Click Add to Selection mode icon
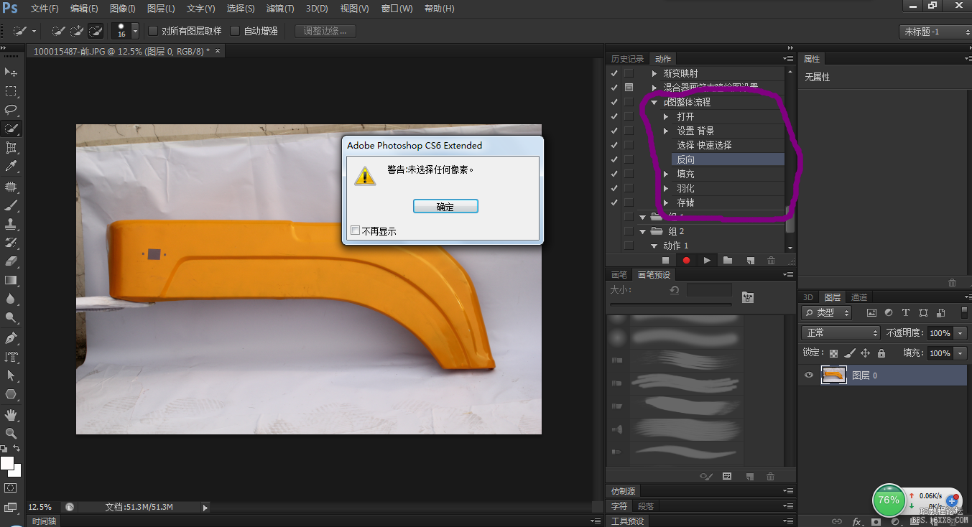The image size is (972, 527). pos(77,31)
